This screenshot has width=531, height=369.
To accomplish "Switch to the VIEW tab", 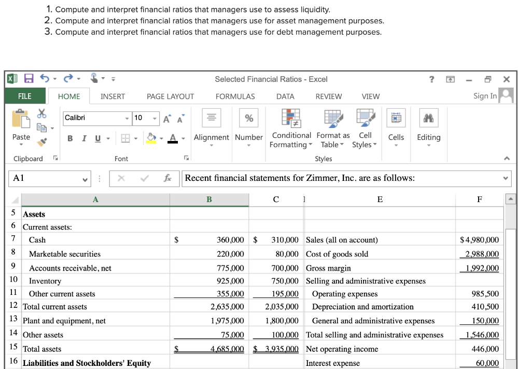I will click(370, 96).
